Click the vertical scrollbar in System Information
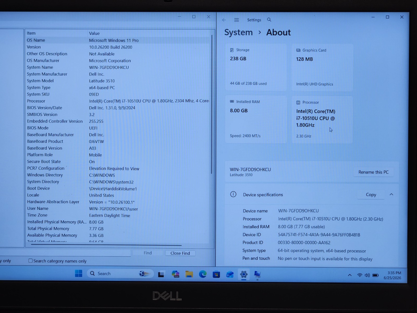This screenshot has width=417, height=313. (212, 104)
